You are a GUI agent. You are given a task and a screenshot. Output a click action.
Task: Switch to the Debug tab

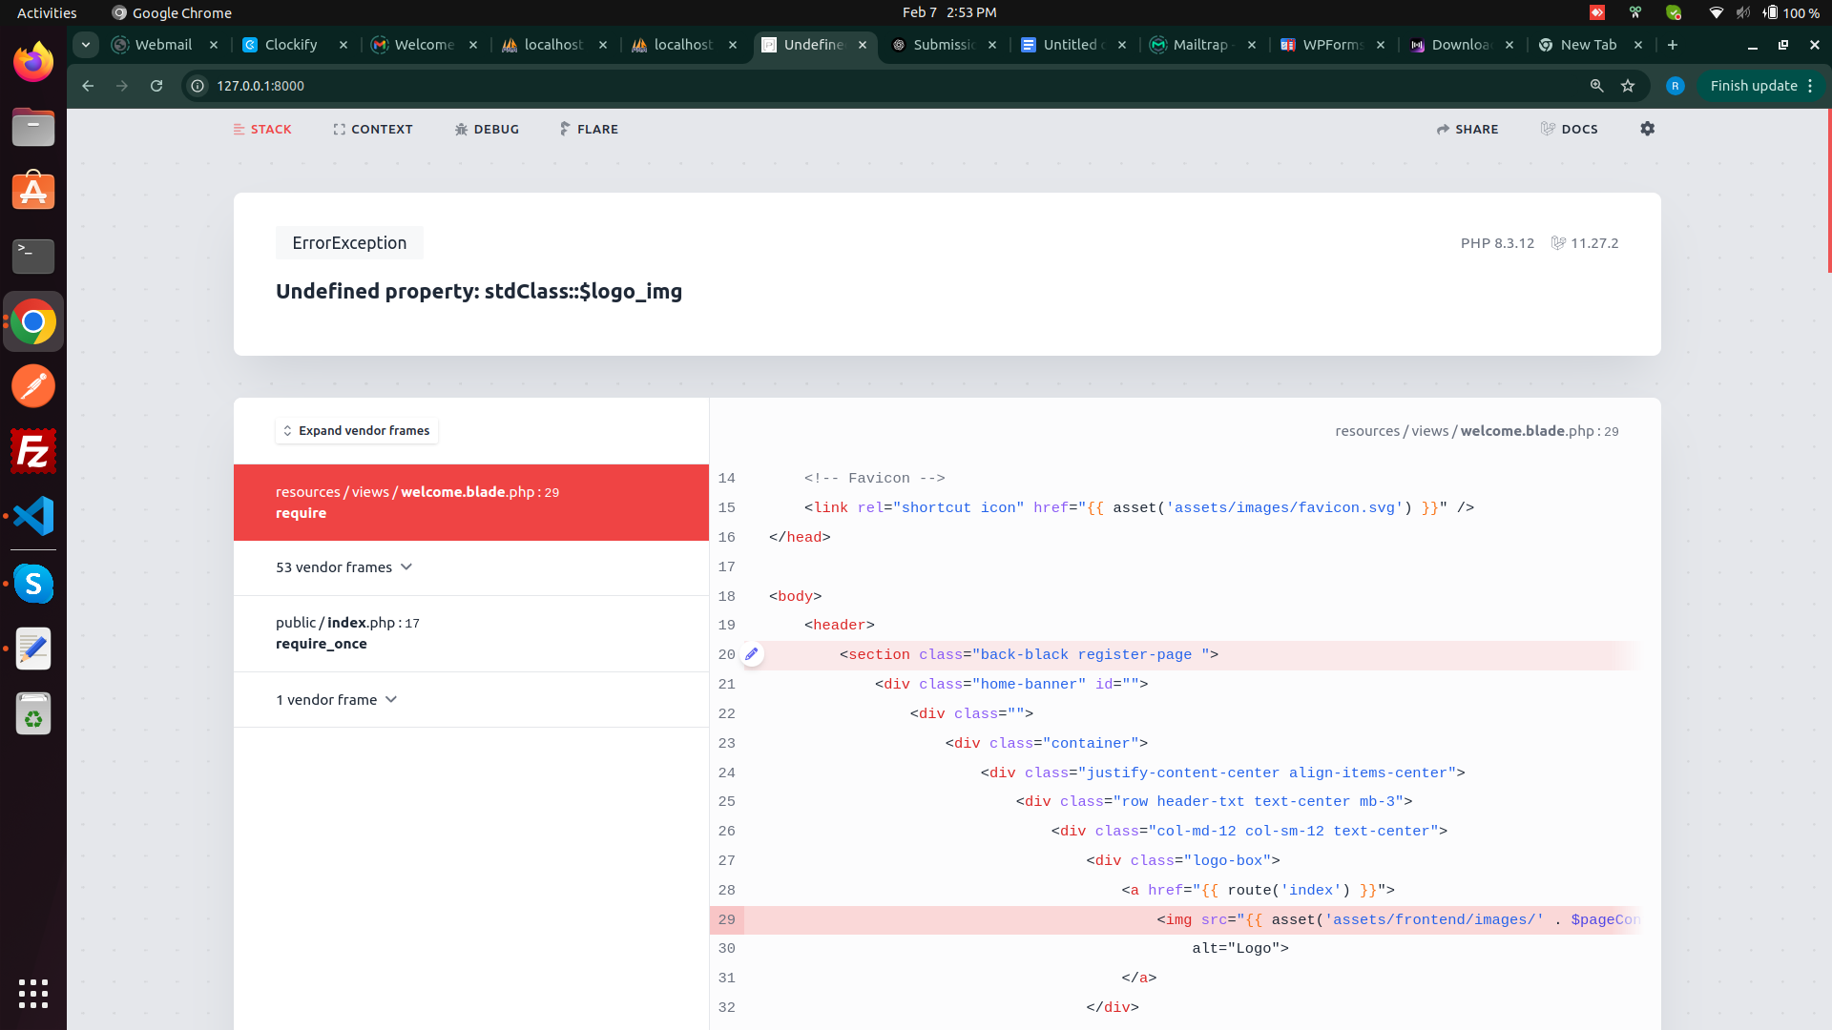[487, 129]
